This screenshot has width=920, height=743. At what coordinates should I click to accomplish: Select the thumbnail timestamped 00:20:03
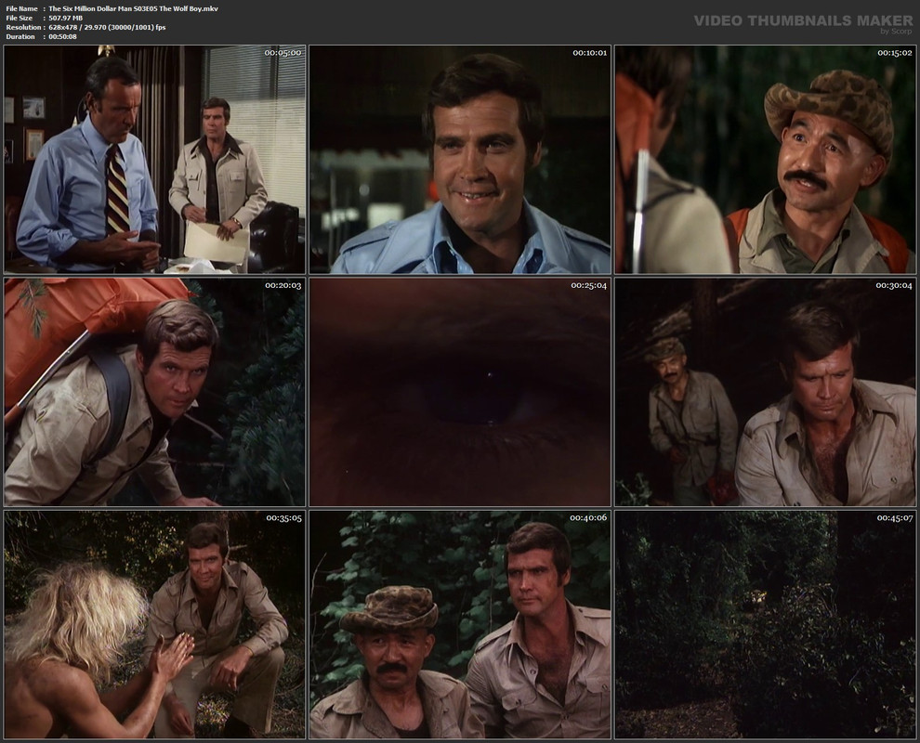point(155,392)
